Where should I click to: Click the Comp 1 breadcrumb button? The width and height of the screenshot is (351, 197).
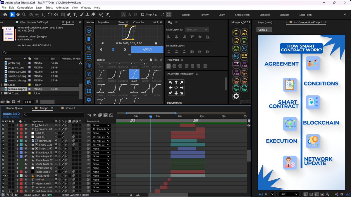tap(264, 29)
